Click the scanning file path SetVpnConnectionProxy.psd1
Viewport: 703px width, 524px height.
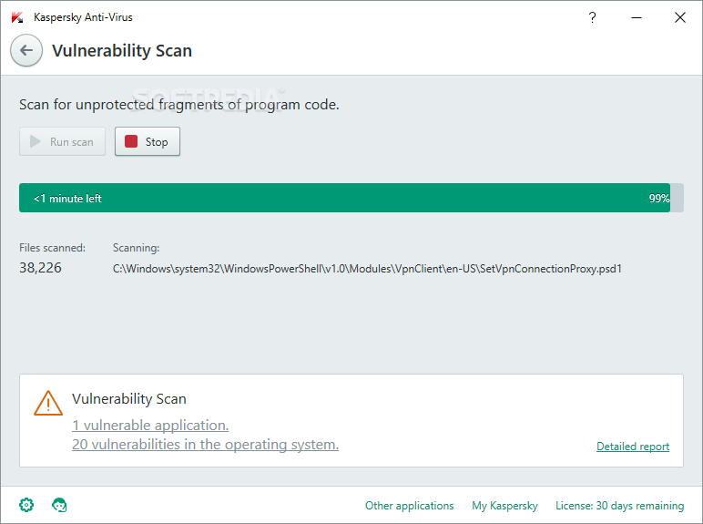tap(367, 269)
